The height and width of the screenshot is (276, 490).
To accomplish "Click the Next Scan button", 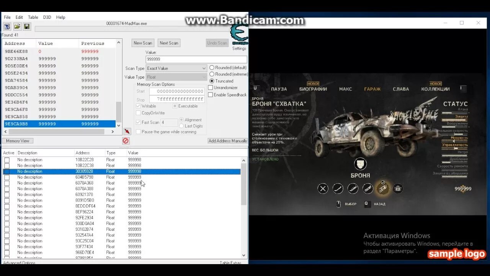I will click(x=169, y=43).
